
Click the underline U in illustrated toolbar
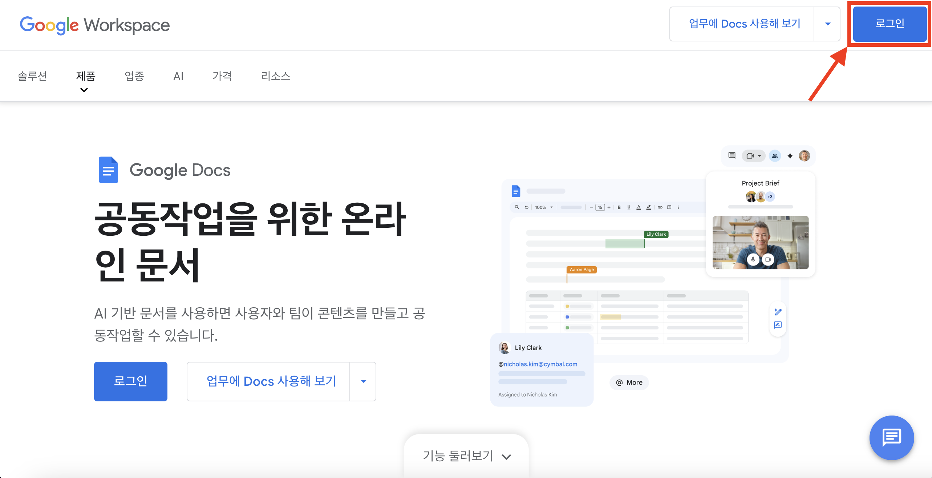629,207
